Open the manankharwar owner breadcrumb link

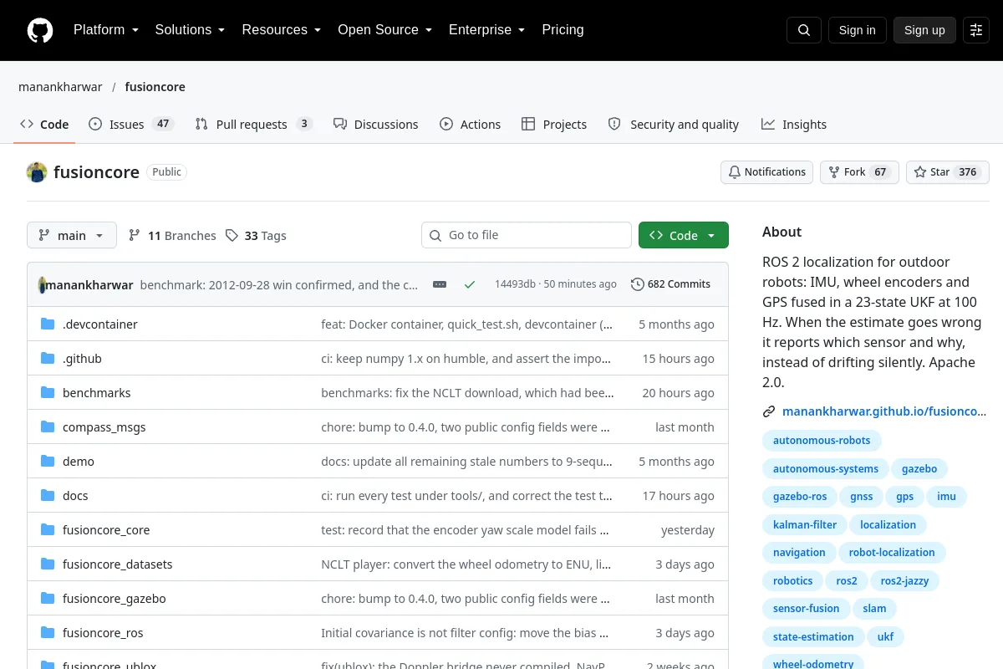(x=60, y=87)
